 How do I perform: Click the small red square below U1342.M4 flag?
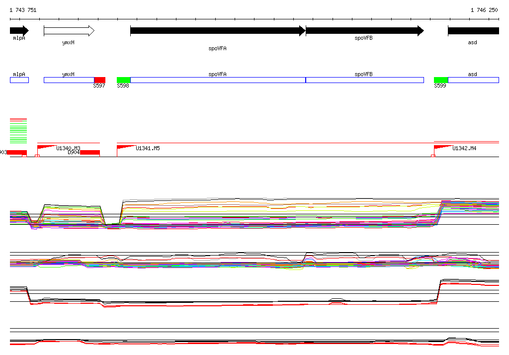tap(433, 156)
